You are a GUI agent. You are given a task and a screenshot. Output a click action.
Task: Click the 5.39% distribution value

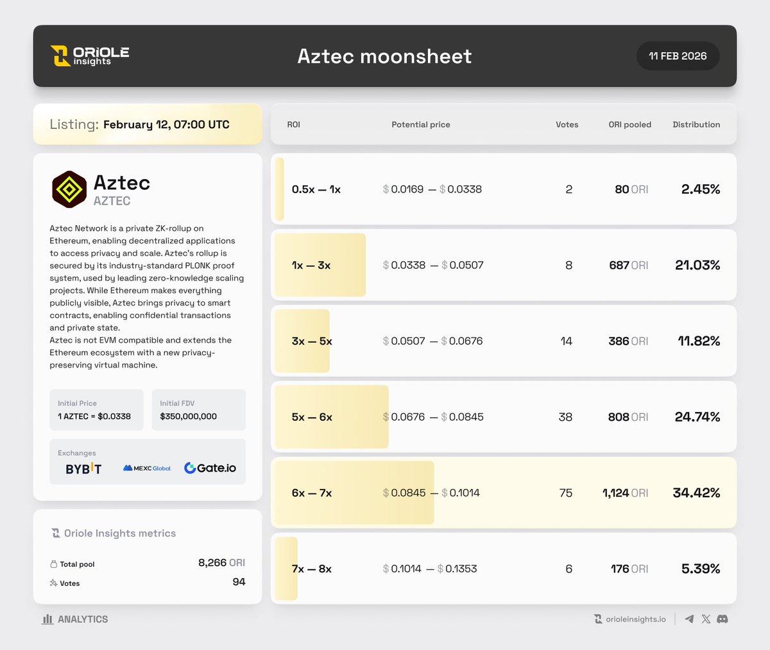pyautogui.click(x=701, y=569)
